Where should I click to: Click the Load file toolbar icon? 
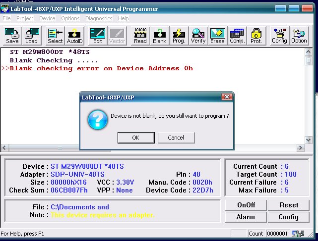31,36
